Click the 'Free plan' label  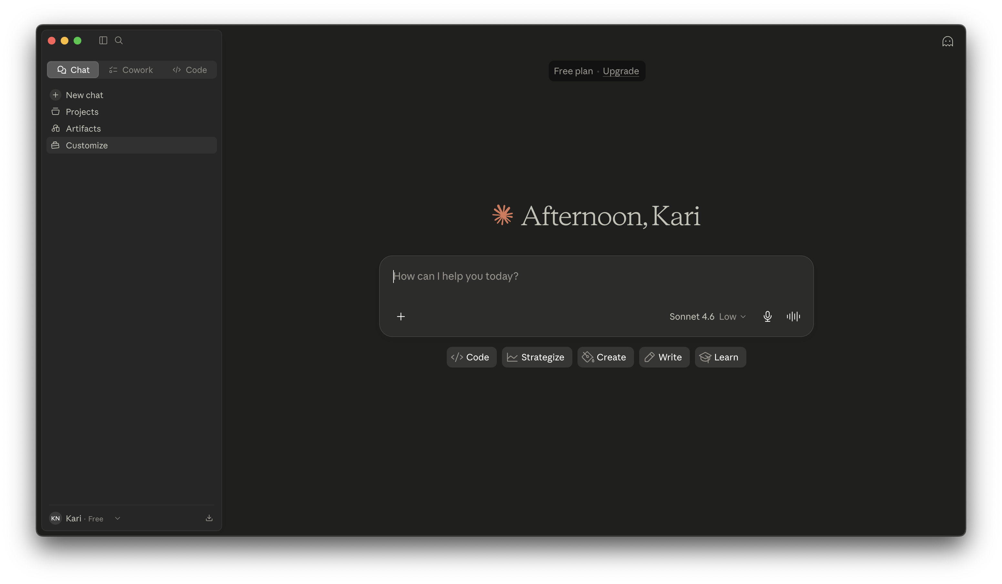(x=573, y=71)
